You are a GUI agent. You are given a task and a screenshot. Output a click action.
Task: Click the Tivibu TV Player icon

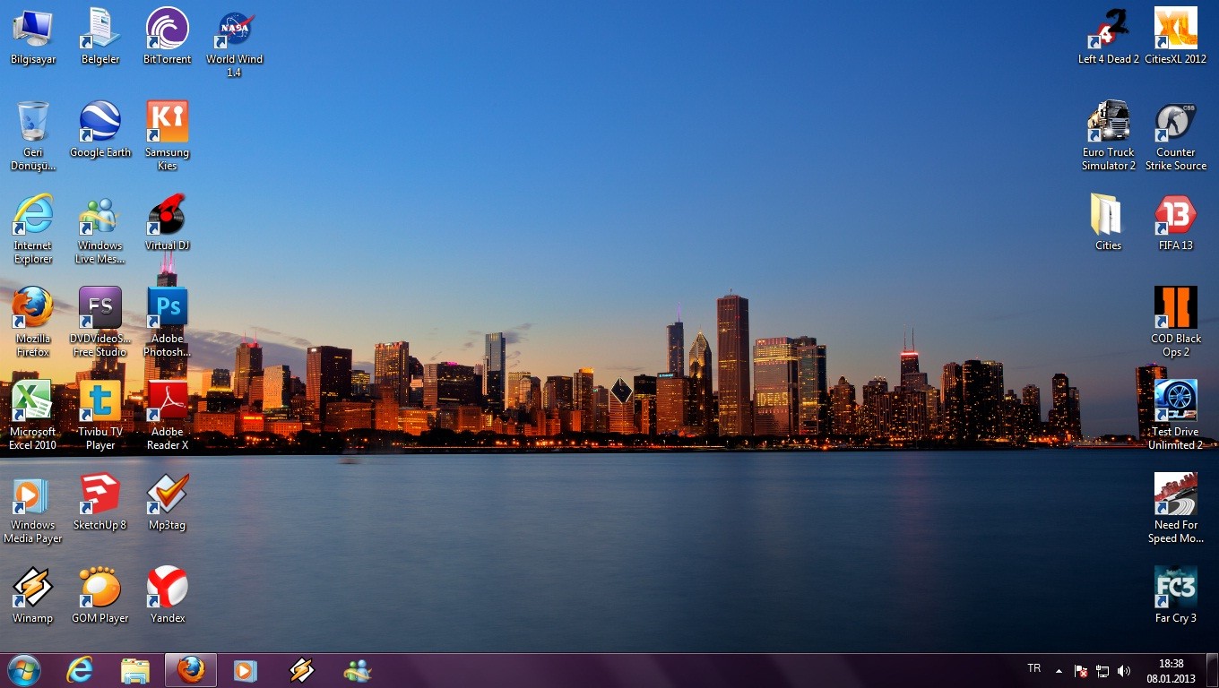coord(100,416)
